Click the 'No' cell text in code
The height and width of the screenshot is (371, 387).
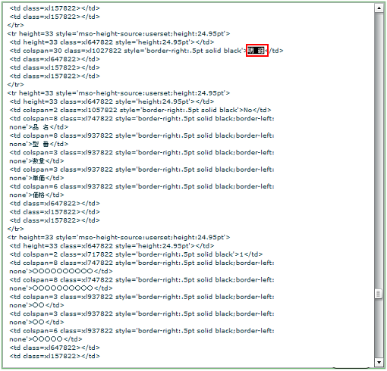(248, 110)
